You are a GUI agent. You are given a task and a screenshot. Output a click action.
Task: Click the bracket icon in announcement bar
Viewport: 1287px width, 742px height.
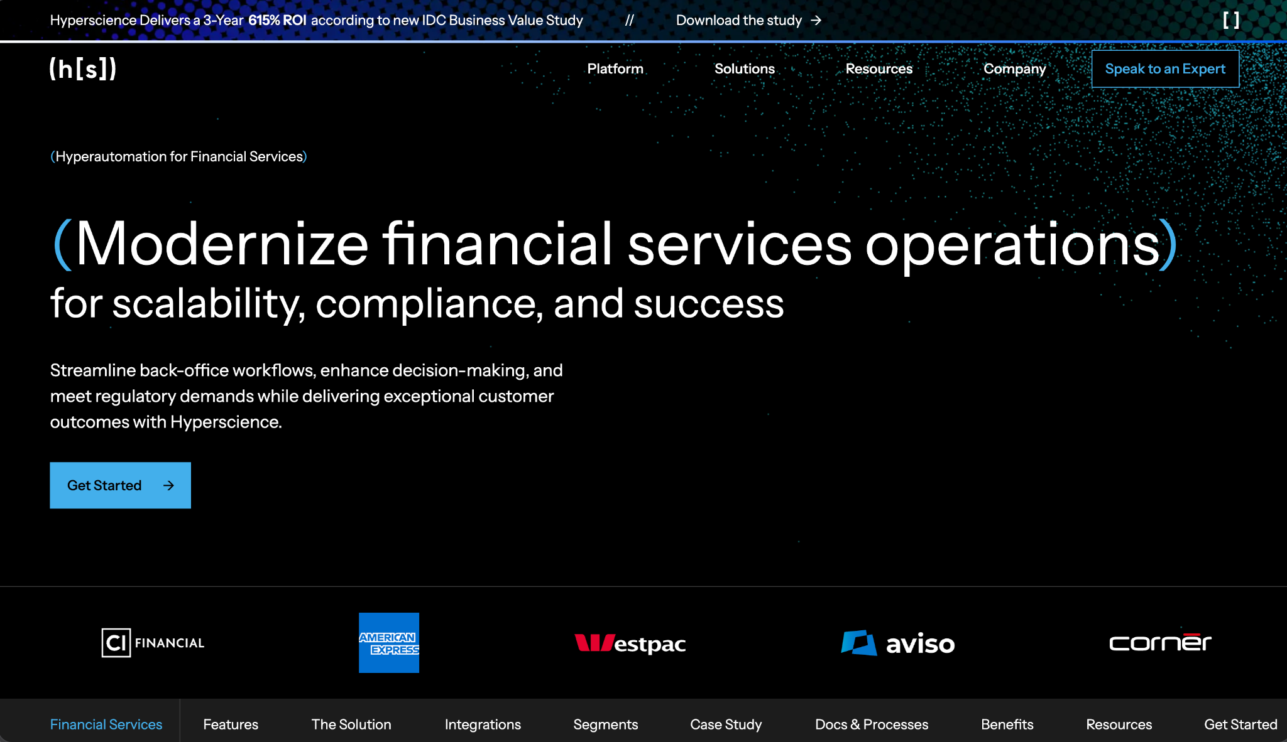click(1231, 20)
